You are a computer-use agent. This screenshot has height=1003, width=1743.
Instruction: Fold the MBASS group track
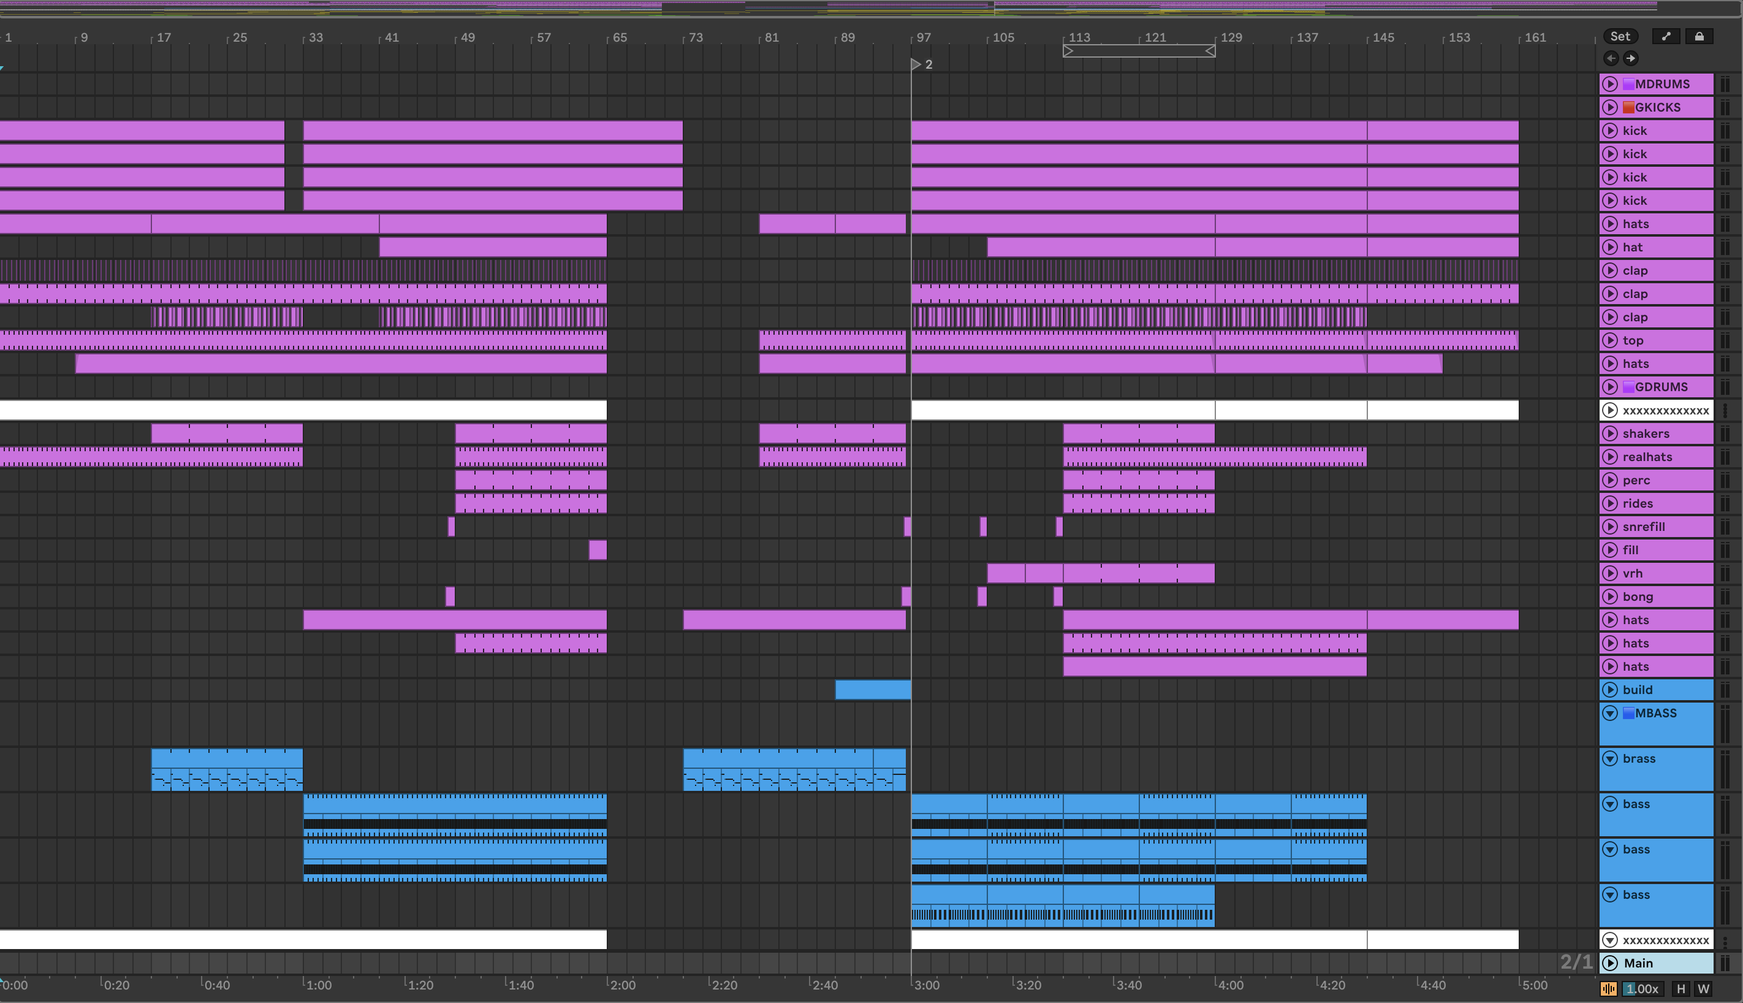(1610, 714)
